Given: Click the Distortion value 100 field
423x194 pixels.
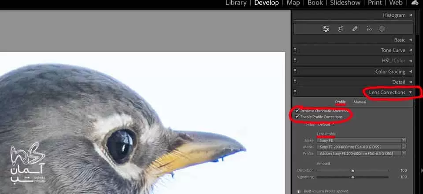Looking at the screenshot, I should (x=403, y=170).
